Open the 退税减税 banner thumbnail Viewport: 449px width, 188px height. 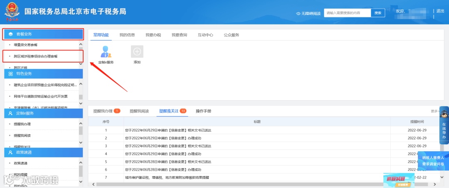(x=399, y=180)
